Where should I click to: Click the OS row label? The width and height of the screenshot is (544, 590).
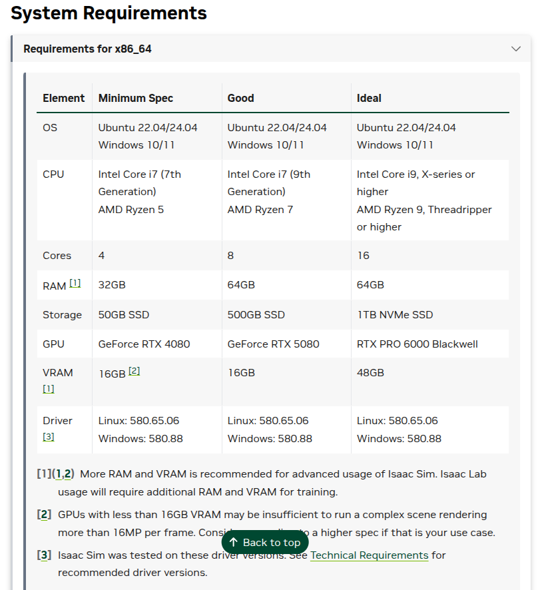pos(50,128)
